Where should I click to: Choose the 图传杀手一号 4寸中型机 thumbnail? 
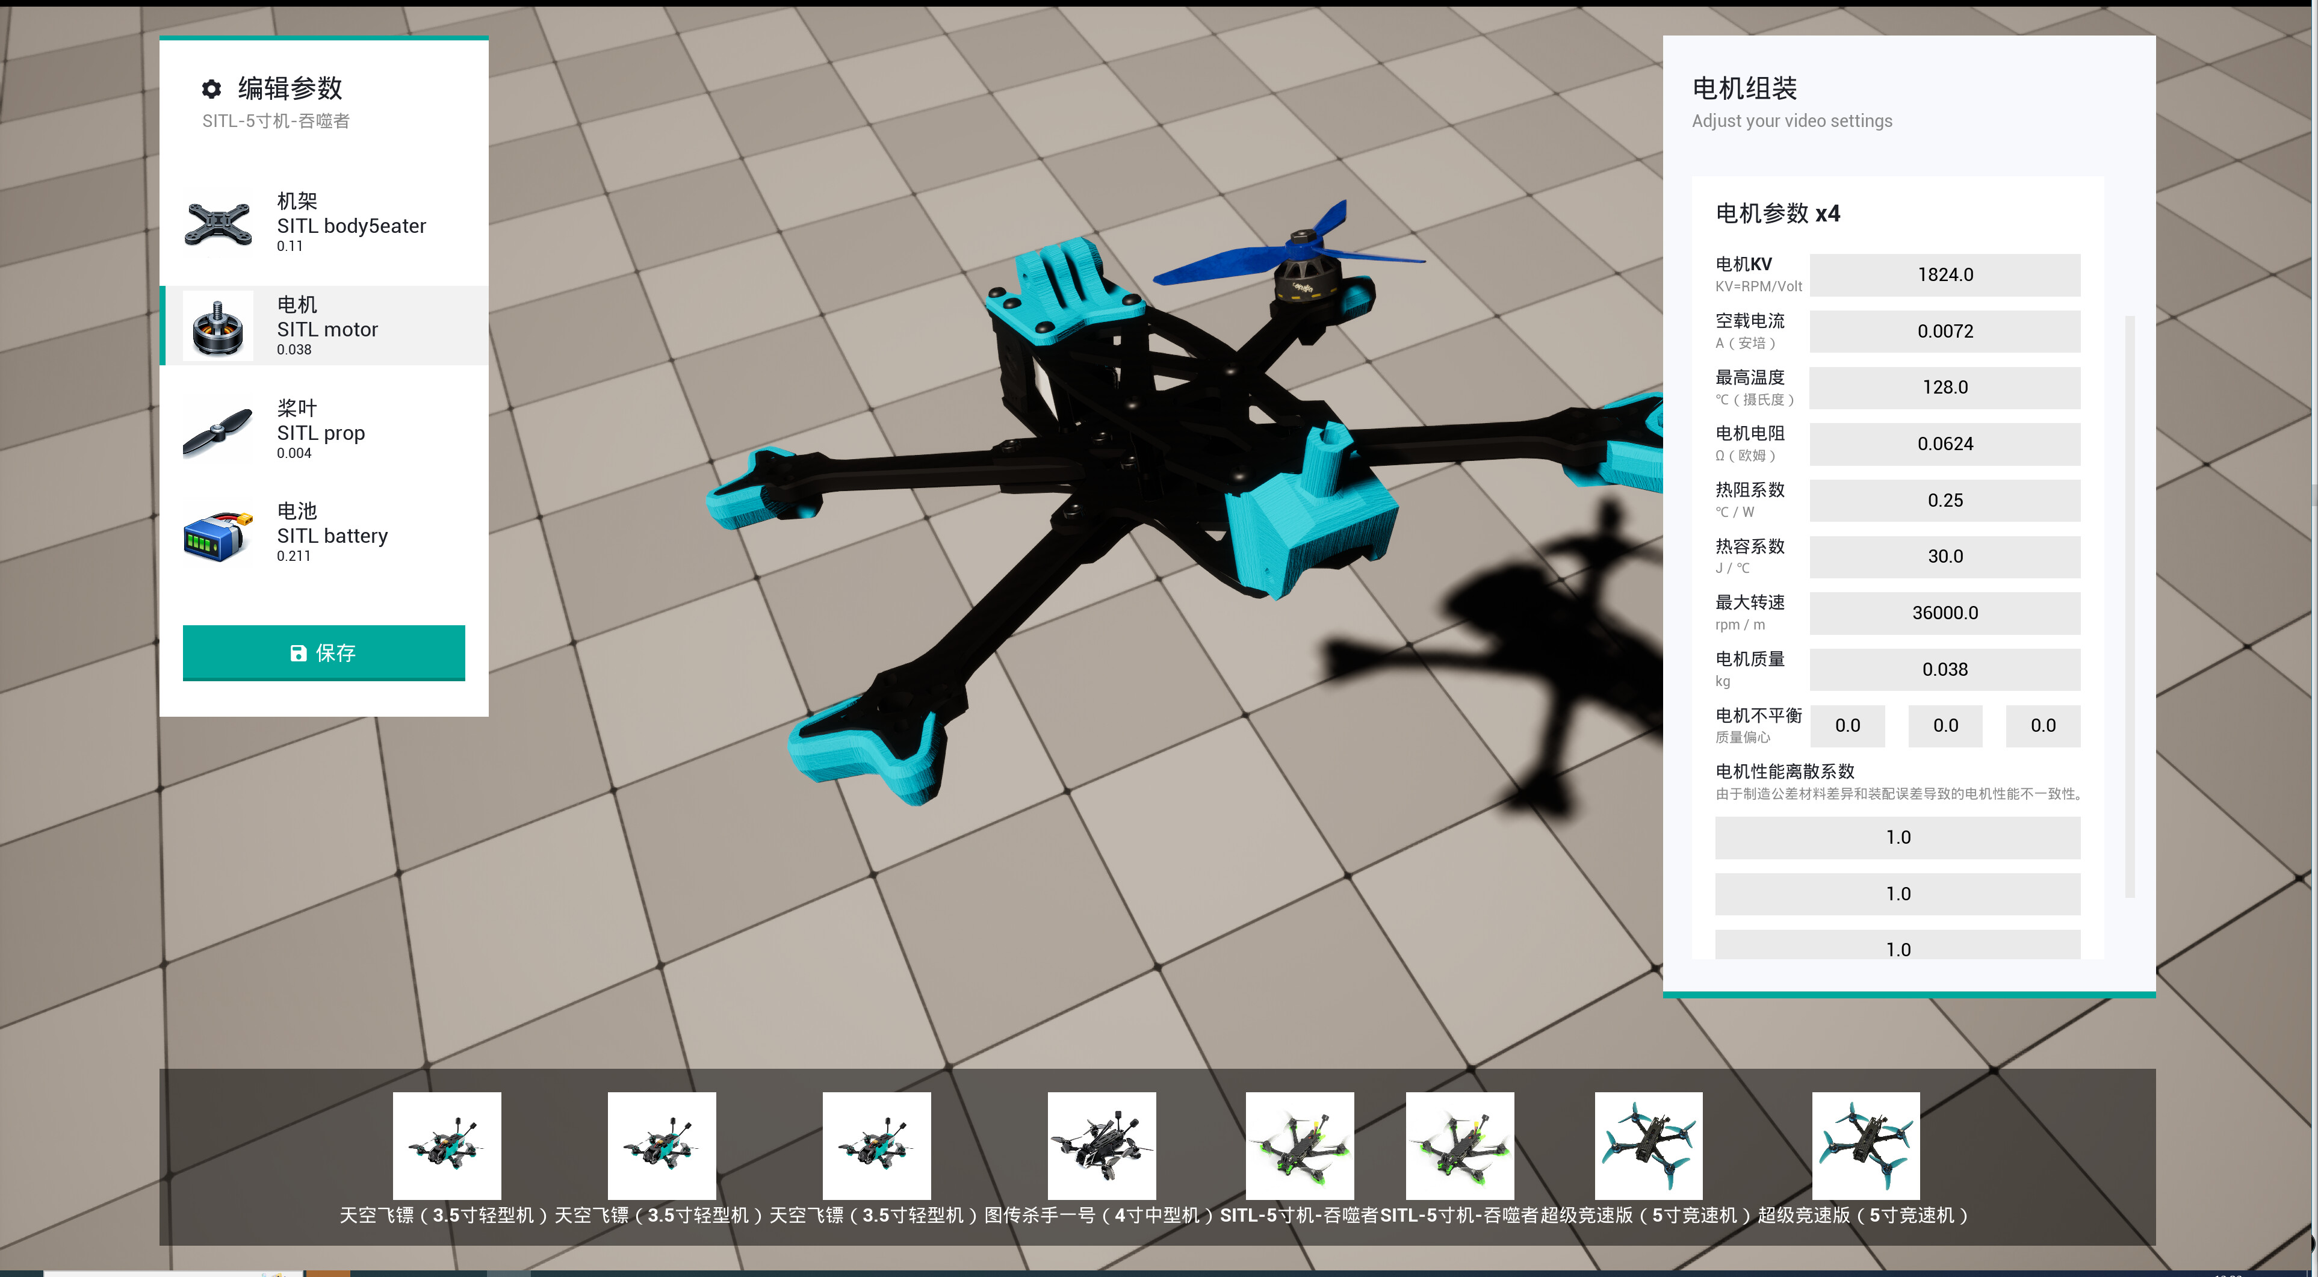tap(1102, 1146)
